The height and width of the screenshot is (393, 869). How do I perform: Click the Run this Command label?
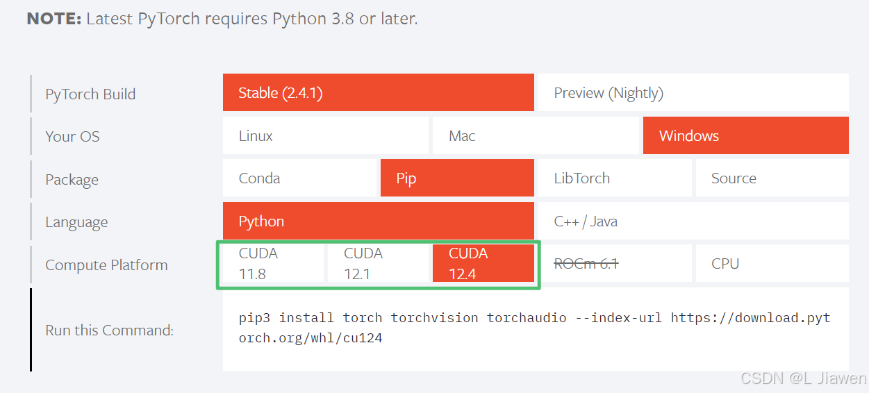[109, 330]
